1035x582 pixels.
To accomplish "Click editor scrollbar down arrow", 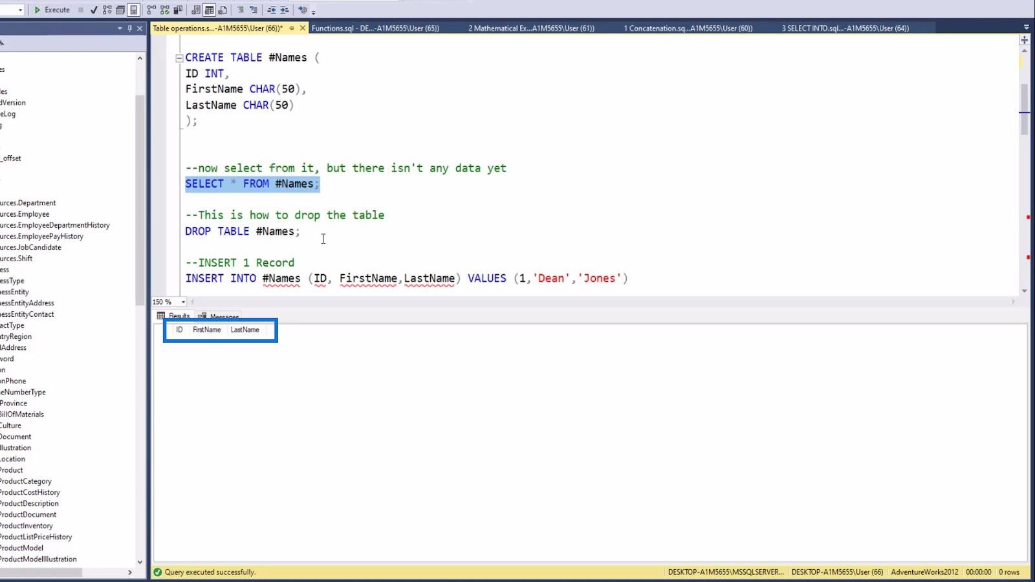I will (1025, 291).
